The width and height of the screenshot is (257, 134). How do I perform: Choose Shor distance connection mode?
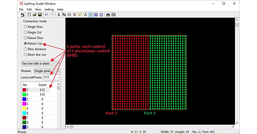coord(35,49)
